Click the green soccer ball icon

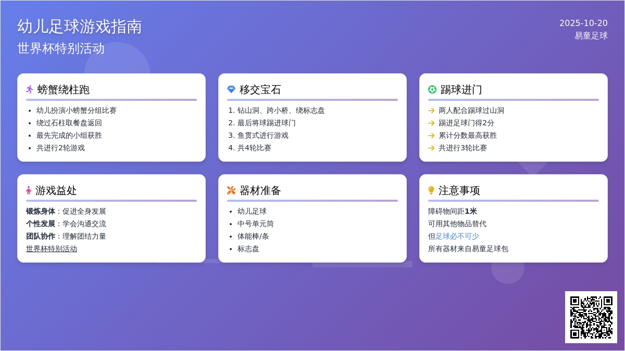pos(432,89)
